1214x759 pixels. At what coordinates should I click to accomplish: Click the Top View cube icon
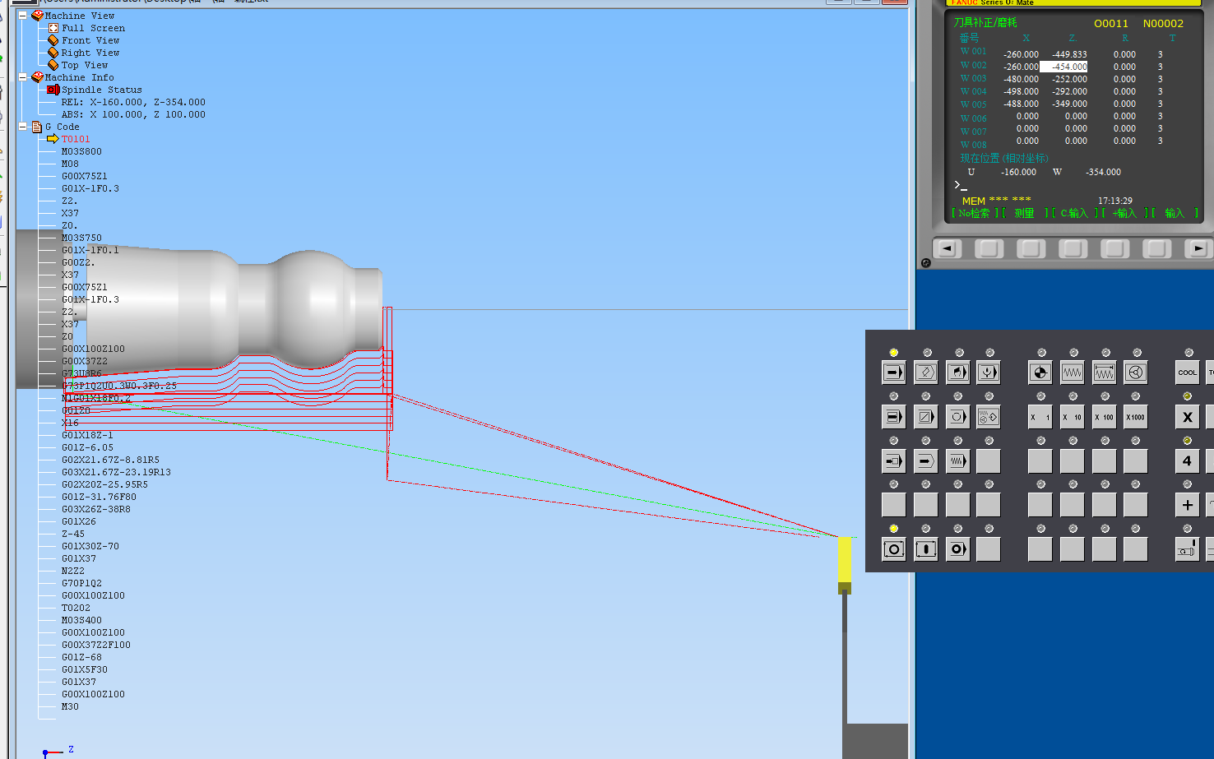pos(53,65)
